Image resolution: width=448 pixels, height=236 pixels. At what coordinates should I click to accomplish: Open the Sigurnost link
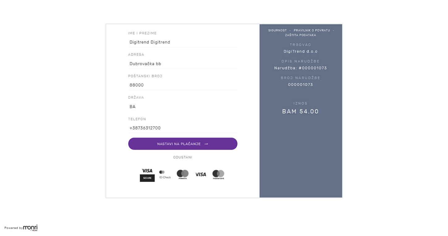(277, 31)
